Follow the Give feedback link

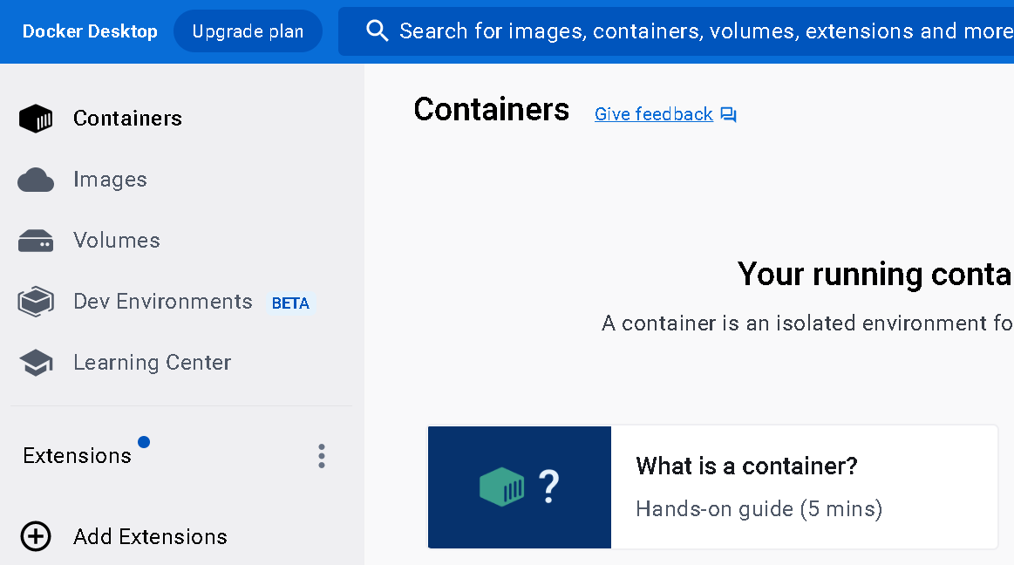(653, 114)
